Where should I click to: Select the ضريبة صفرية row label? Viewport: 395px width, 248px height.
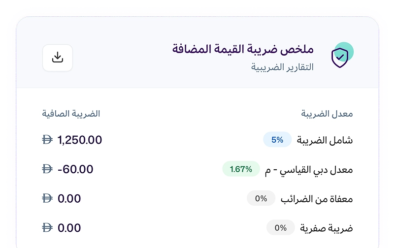(x=327, y=228)
